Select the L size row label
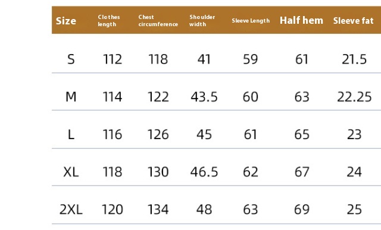 coord(71,134)
